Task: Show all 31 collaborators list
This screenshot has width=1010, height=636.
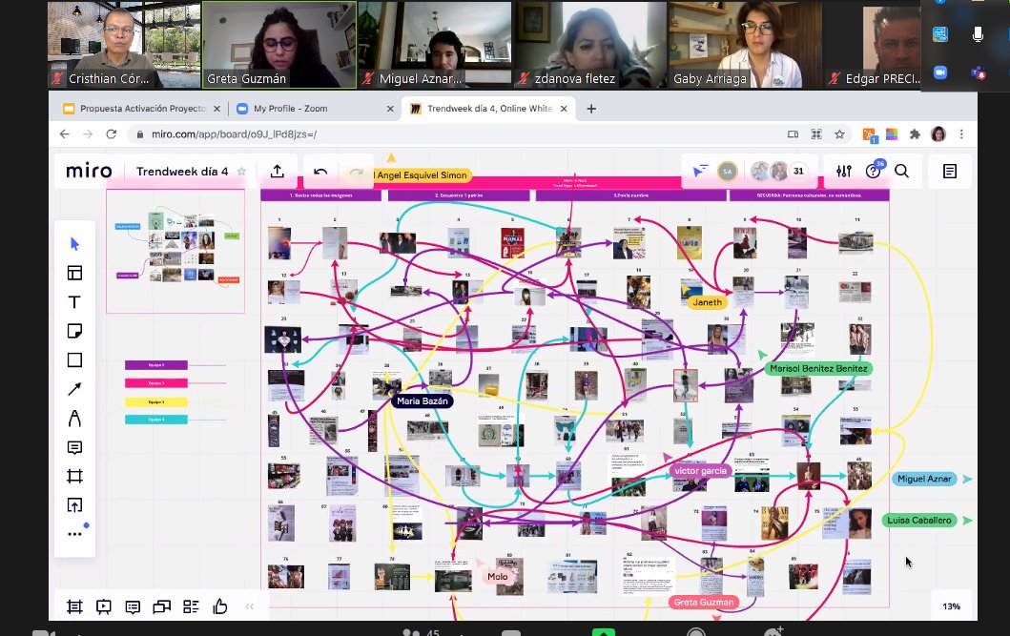Action: [798, 172]
